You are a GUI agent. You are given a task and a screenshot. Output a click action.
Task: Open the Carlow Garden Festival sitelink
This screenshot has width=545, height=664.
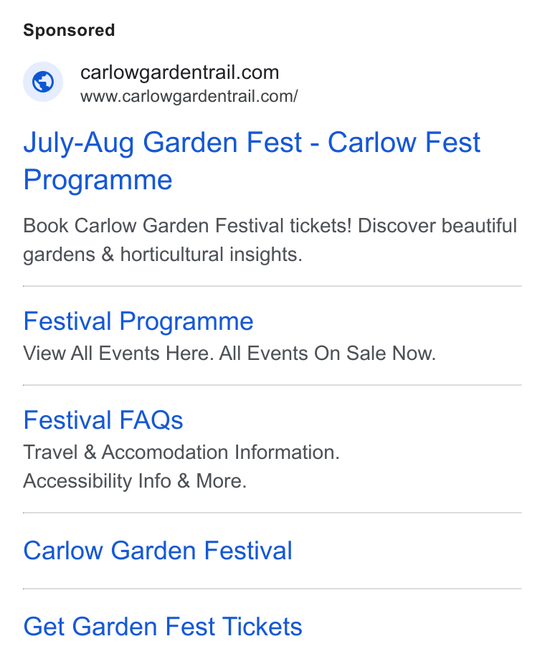(x=158, y=551)
